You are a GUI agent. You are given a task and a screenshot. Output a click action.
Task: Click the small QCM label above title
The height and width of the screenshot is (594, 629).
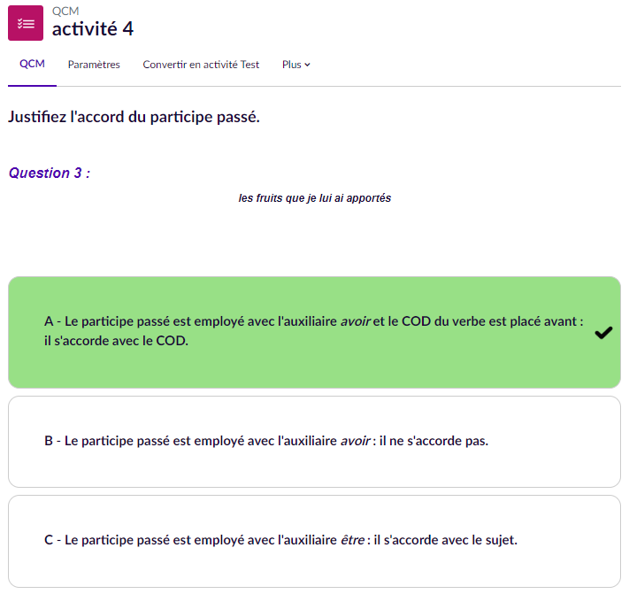click(65, 10)
